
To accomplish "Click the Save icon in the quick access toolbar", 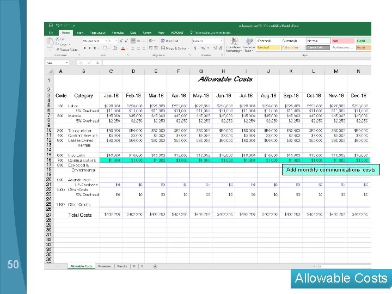I will click(x=51, y=25).
